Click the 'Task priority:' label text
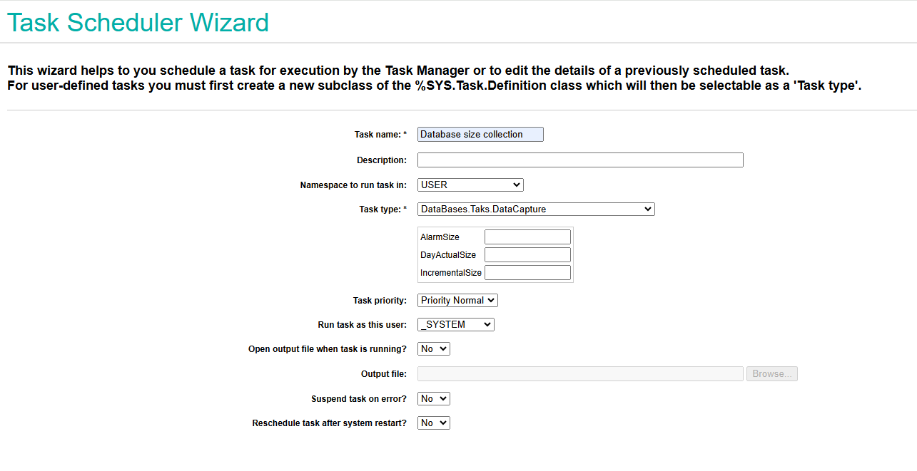917x471 pixels. 380,301
